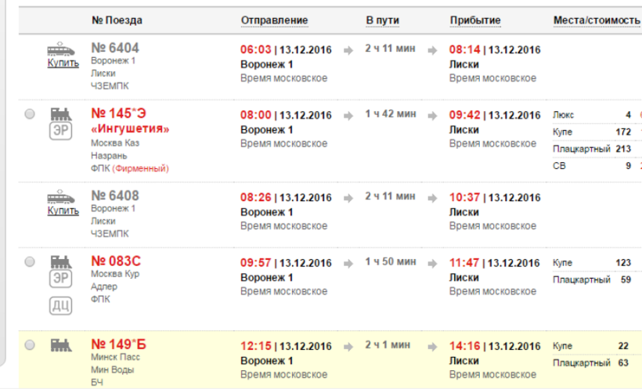
Task: Select the radio button for train № 083С
Action: (30, 261)
